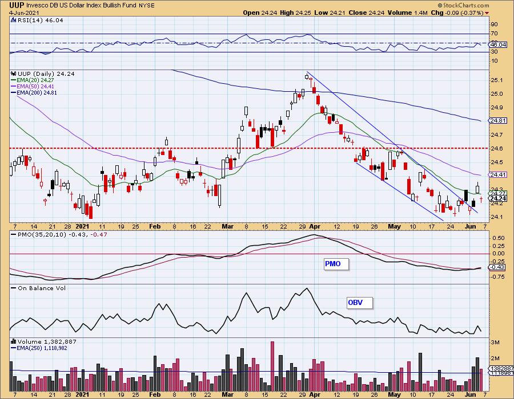Click the Jun label on price axis
The height and width of the screenshot is (399, 514).
(471, 226)
